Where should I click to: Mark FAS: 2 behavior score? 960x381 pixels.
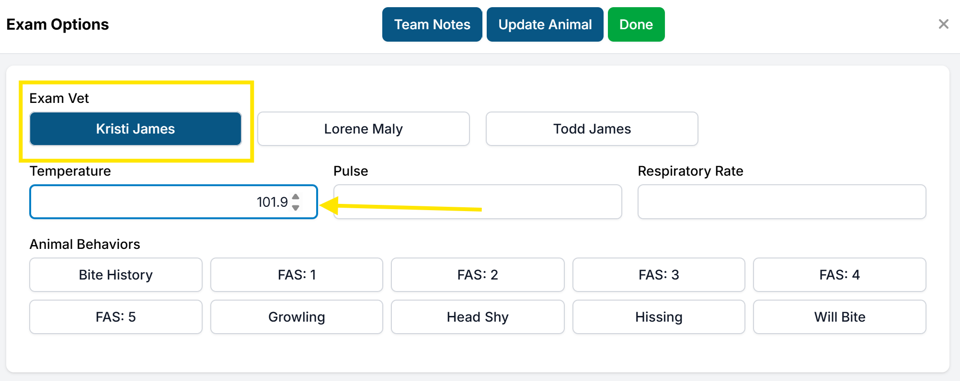point(478,275)
